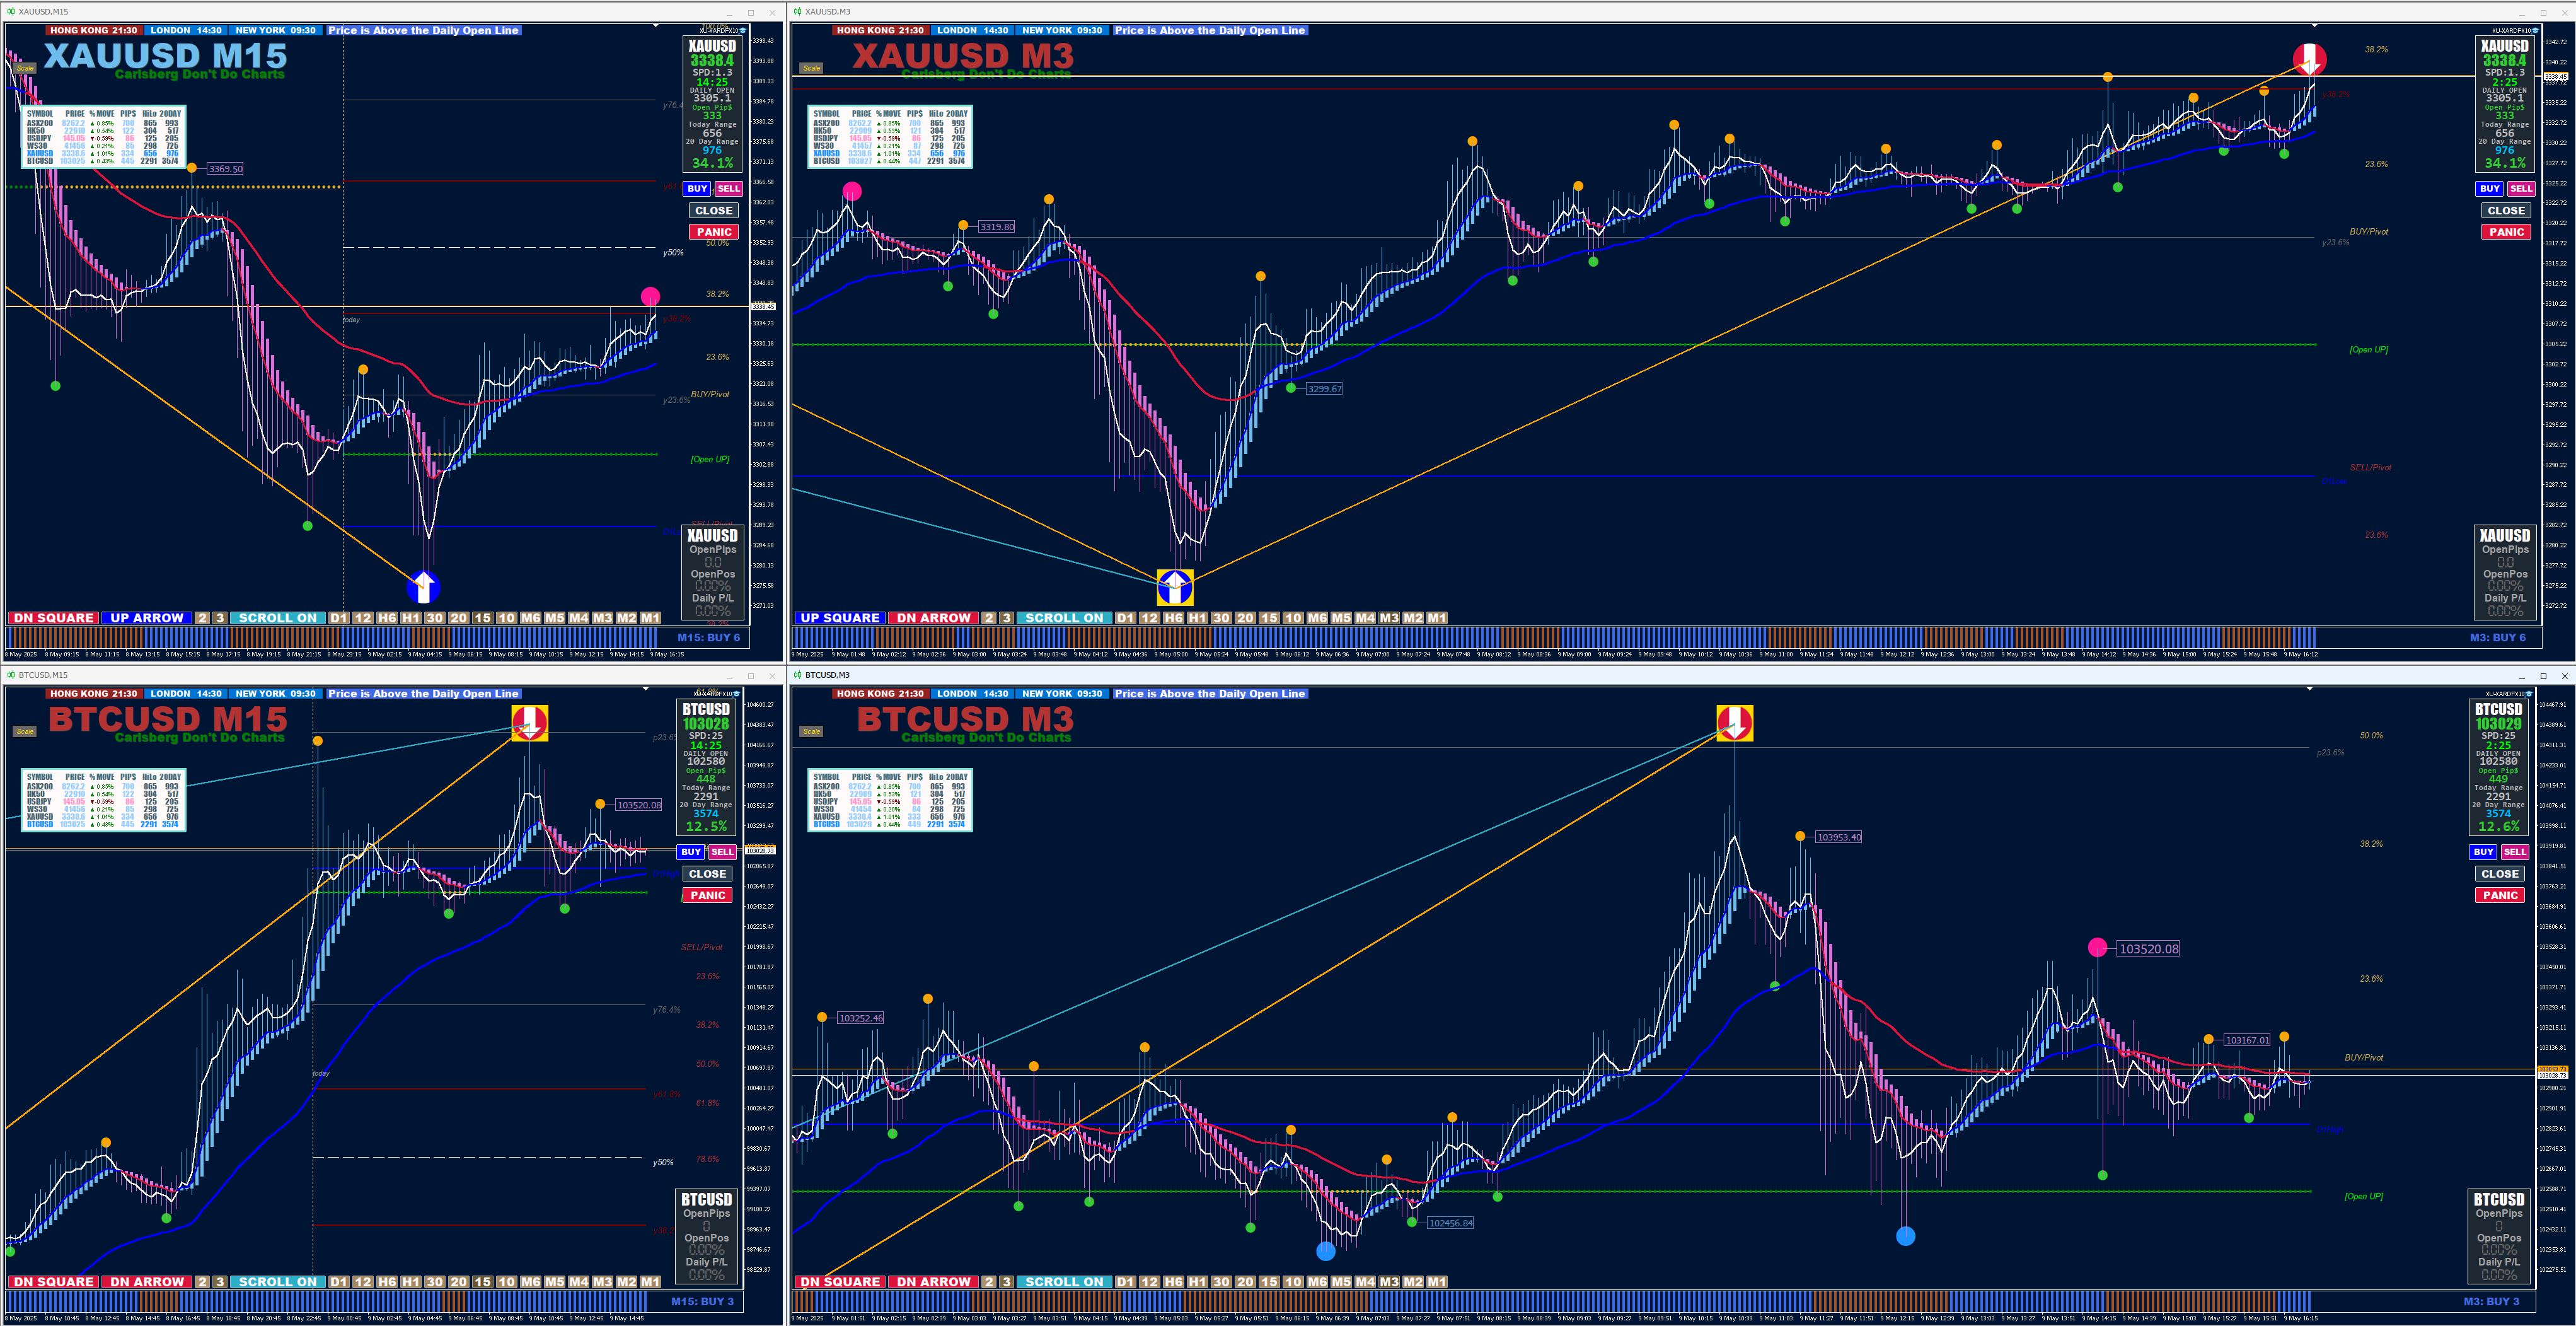Toggle UP ARROW button on XAUUSD M15 chart
The height and width of the screenshot is (1326, 2576).
146,618
